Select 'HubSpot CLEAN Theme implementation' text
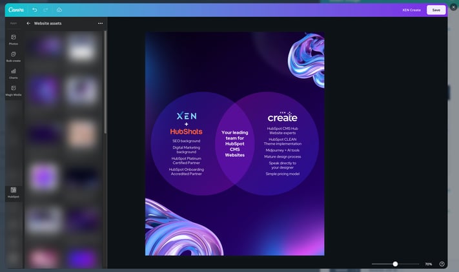 coord(283,141)
